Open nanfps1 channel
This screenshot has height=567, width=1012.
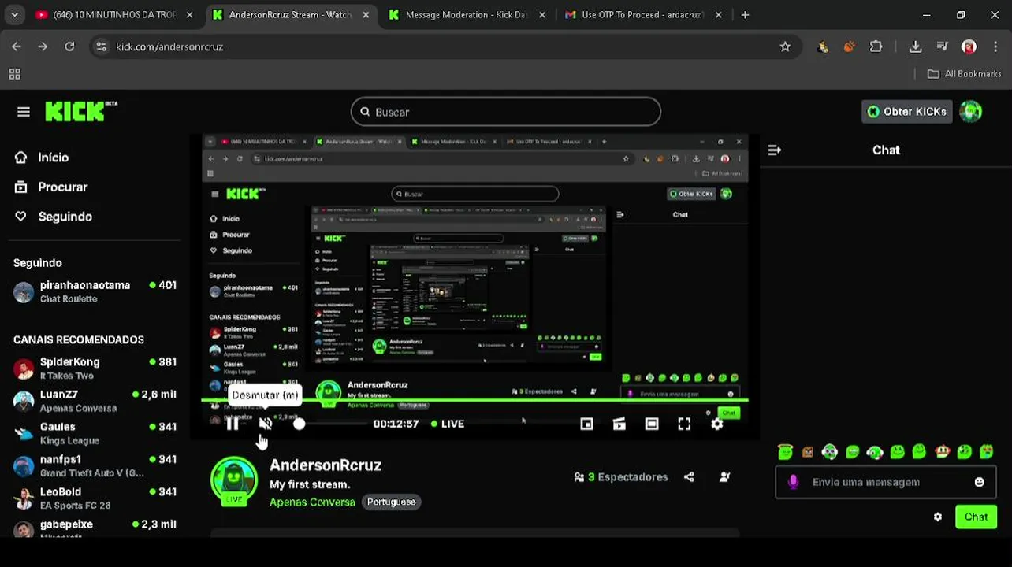(95, 465)
